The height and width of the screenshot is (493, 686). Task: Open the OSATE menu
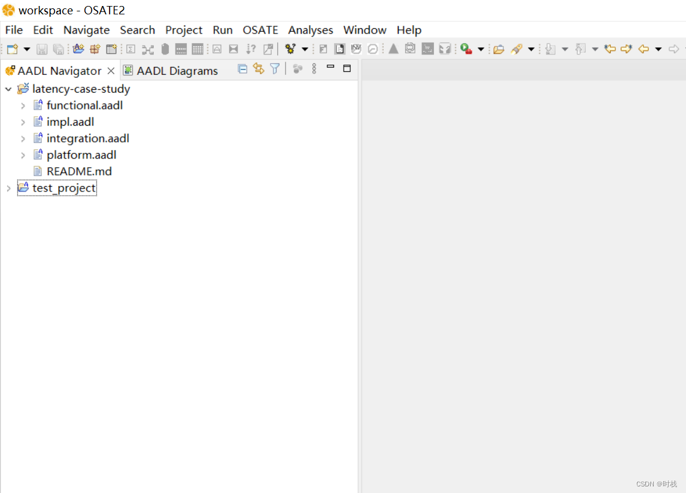(260, 30)
